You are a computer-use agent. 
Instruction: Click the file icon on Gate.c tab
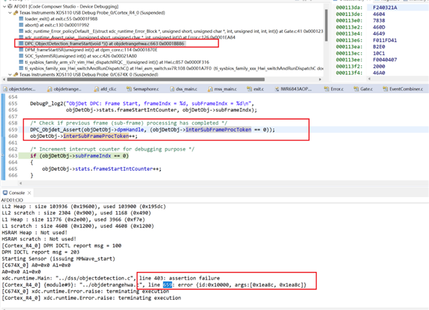click(x=356, y=89)
